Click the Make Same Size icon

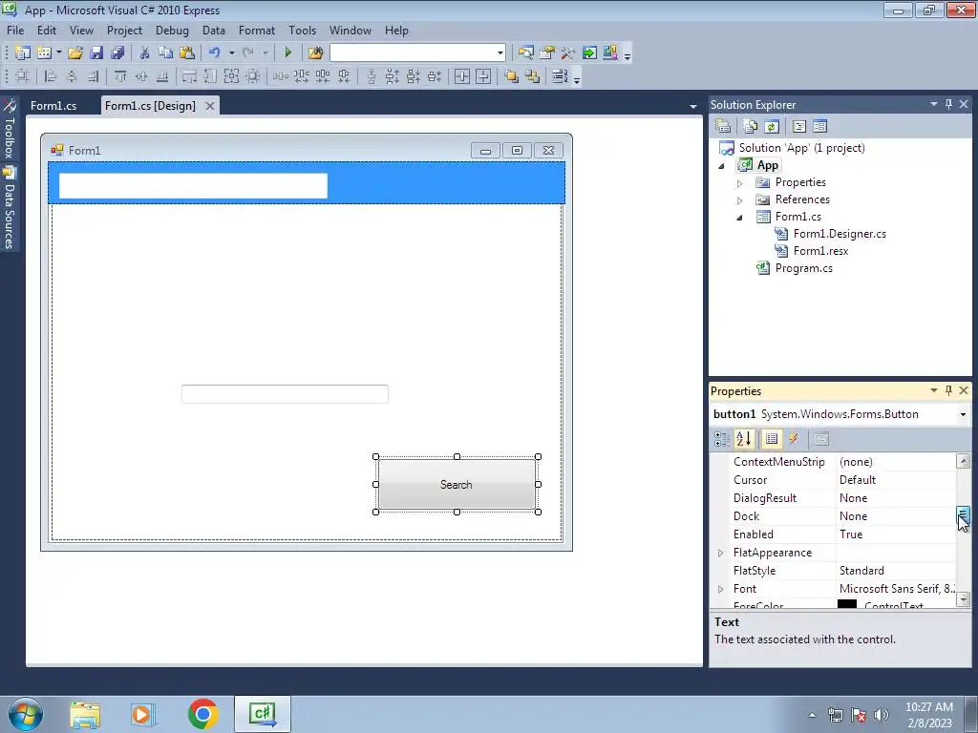[231, 76]
